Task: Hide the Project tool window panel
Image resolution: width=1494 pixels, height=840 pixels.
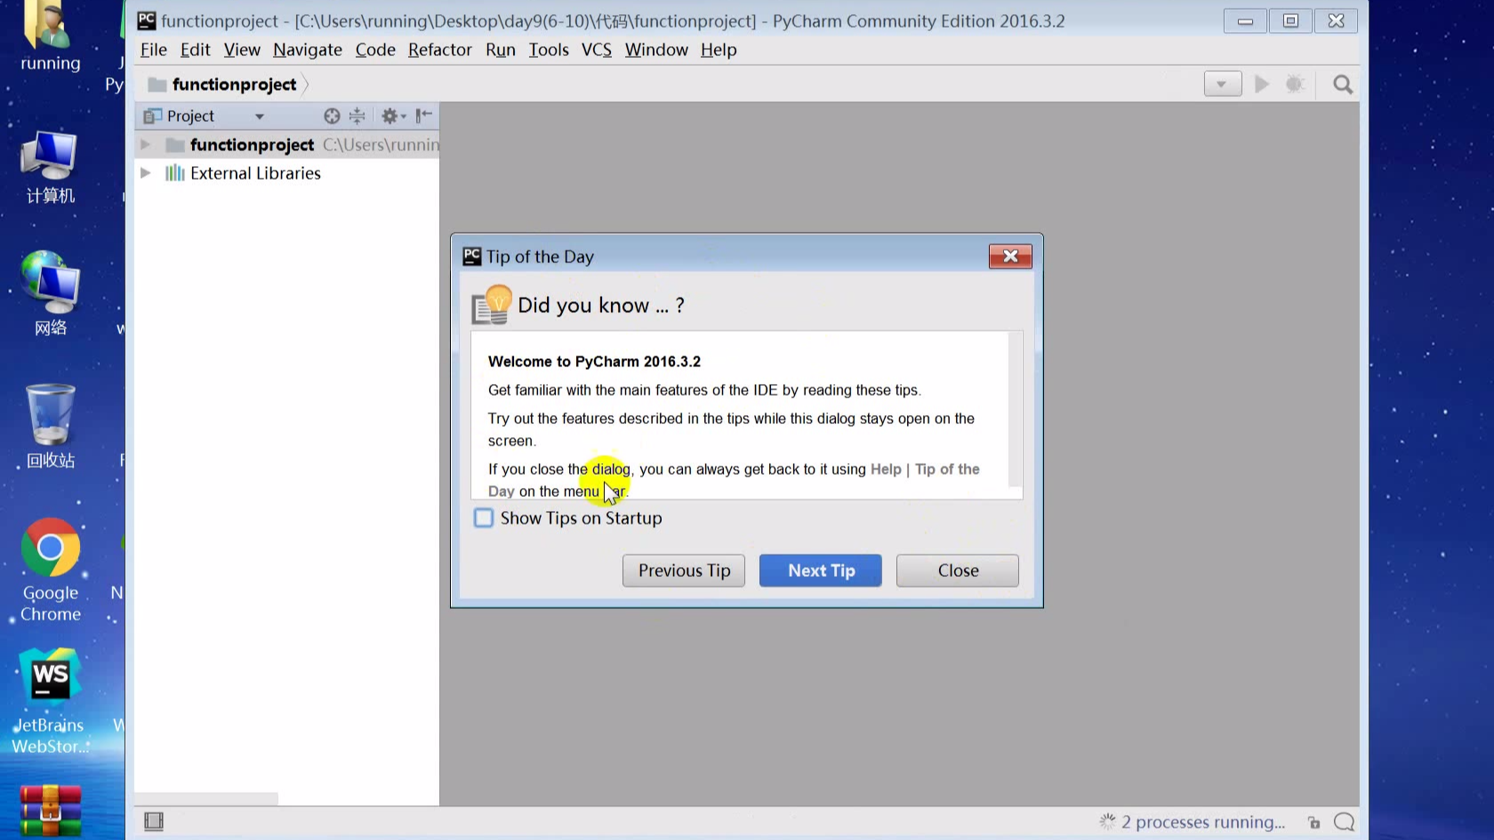Action: point(424,116)
